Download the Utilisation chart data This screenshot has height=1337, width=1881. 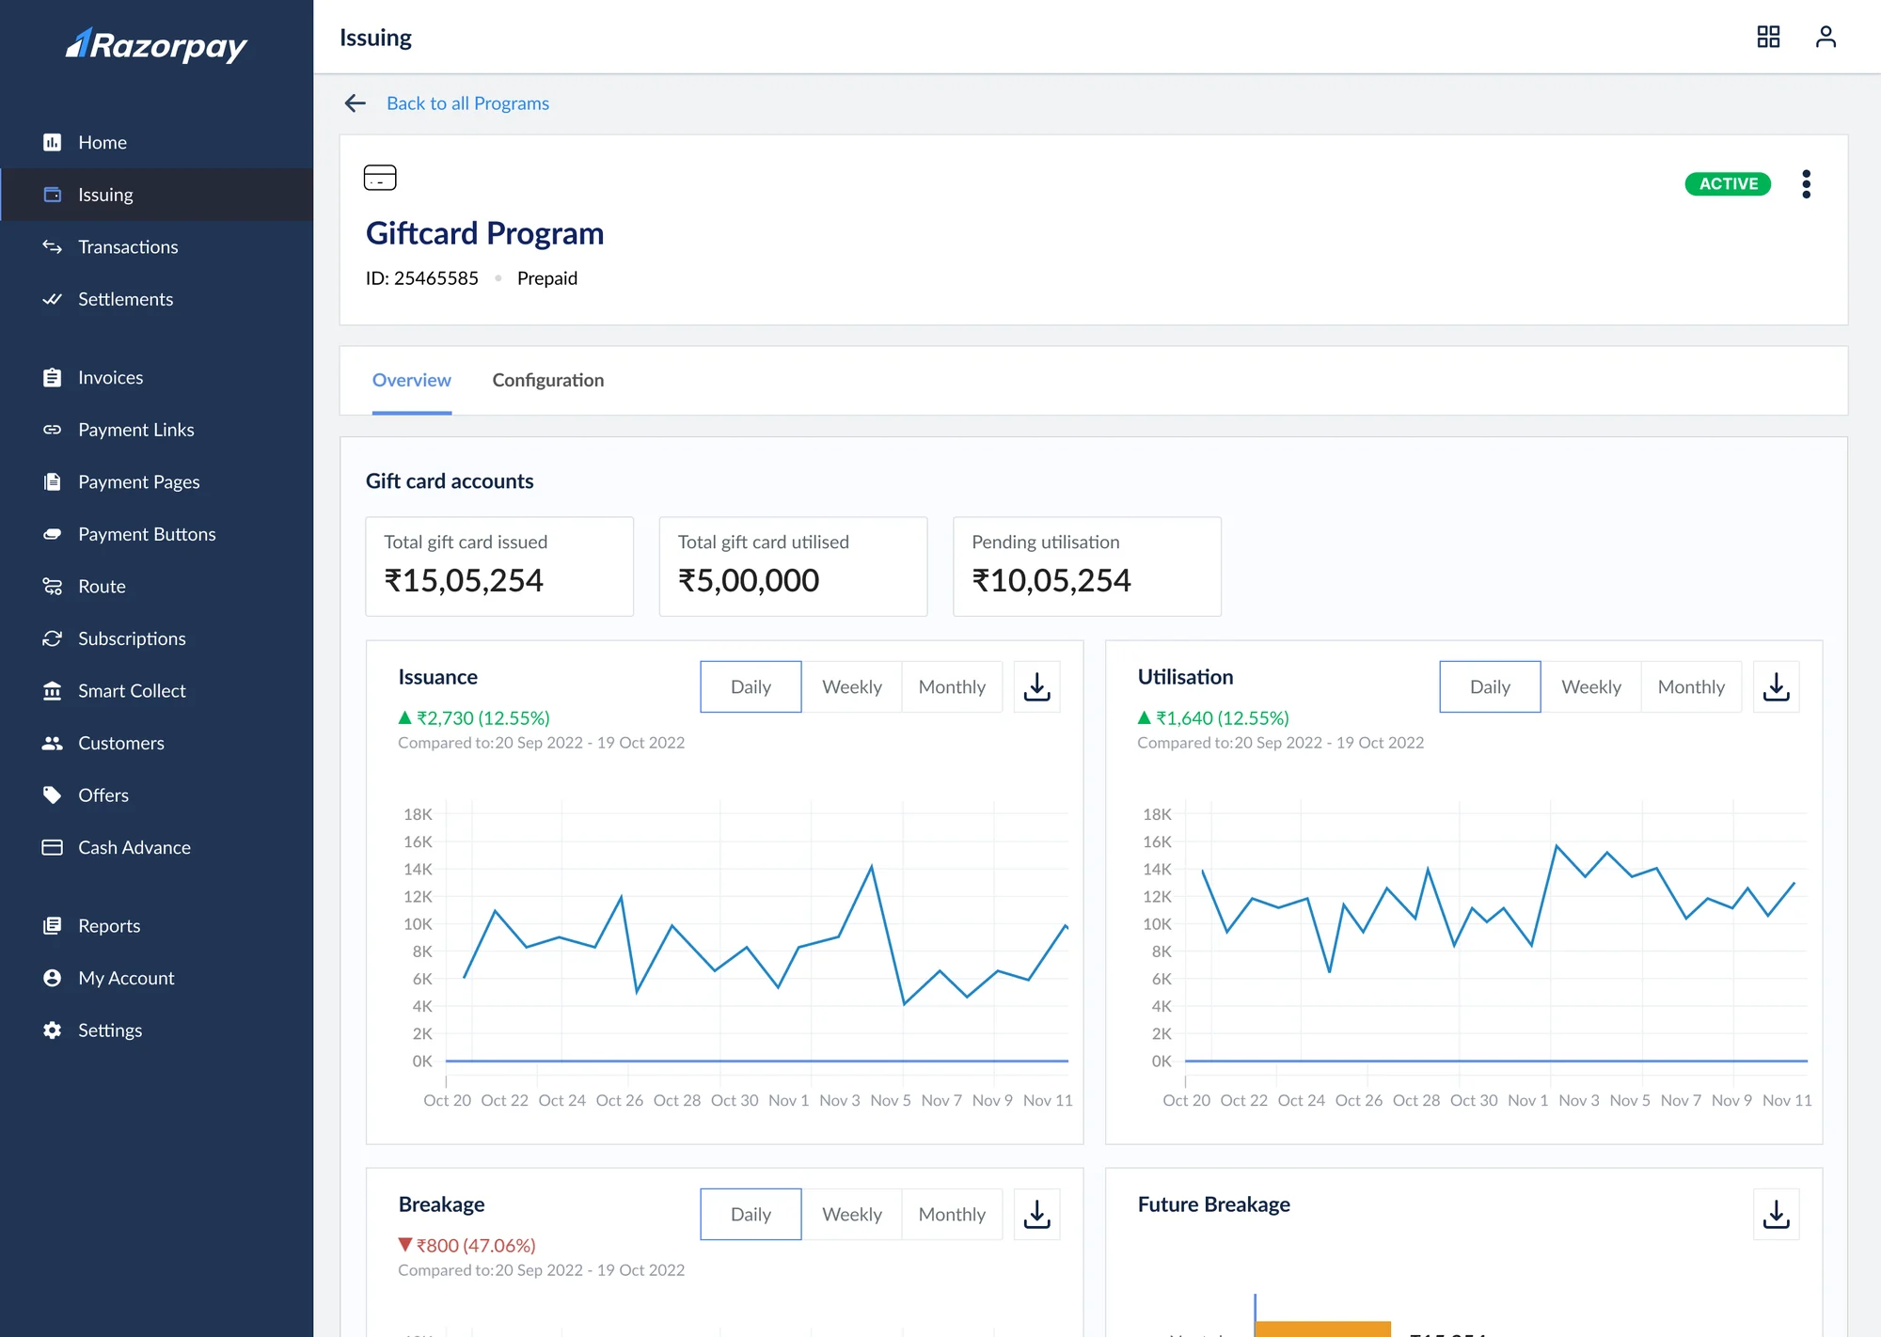[x=1776, y=687]
